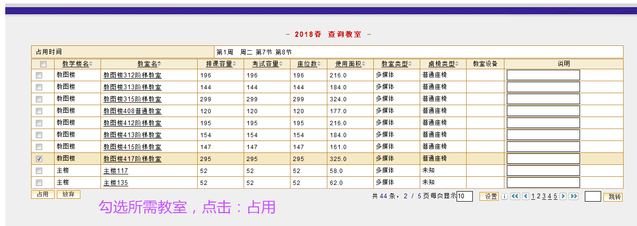Click the 每页显示 rows-per-page input field
The height and width of the screenshot is (226, 637).
coord(464,196)
